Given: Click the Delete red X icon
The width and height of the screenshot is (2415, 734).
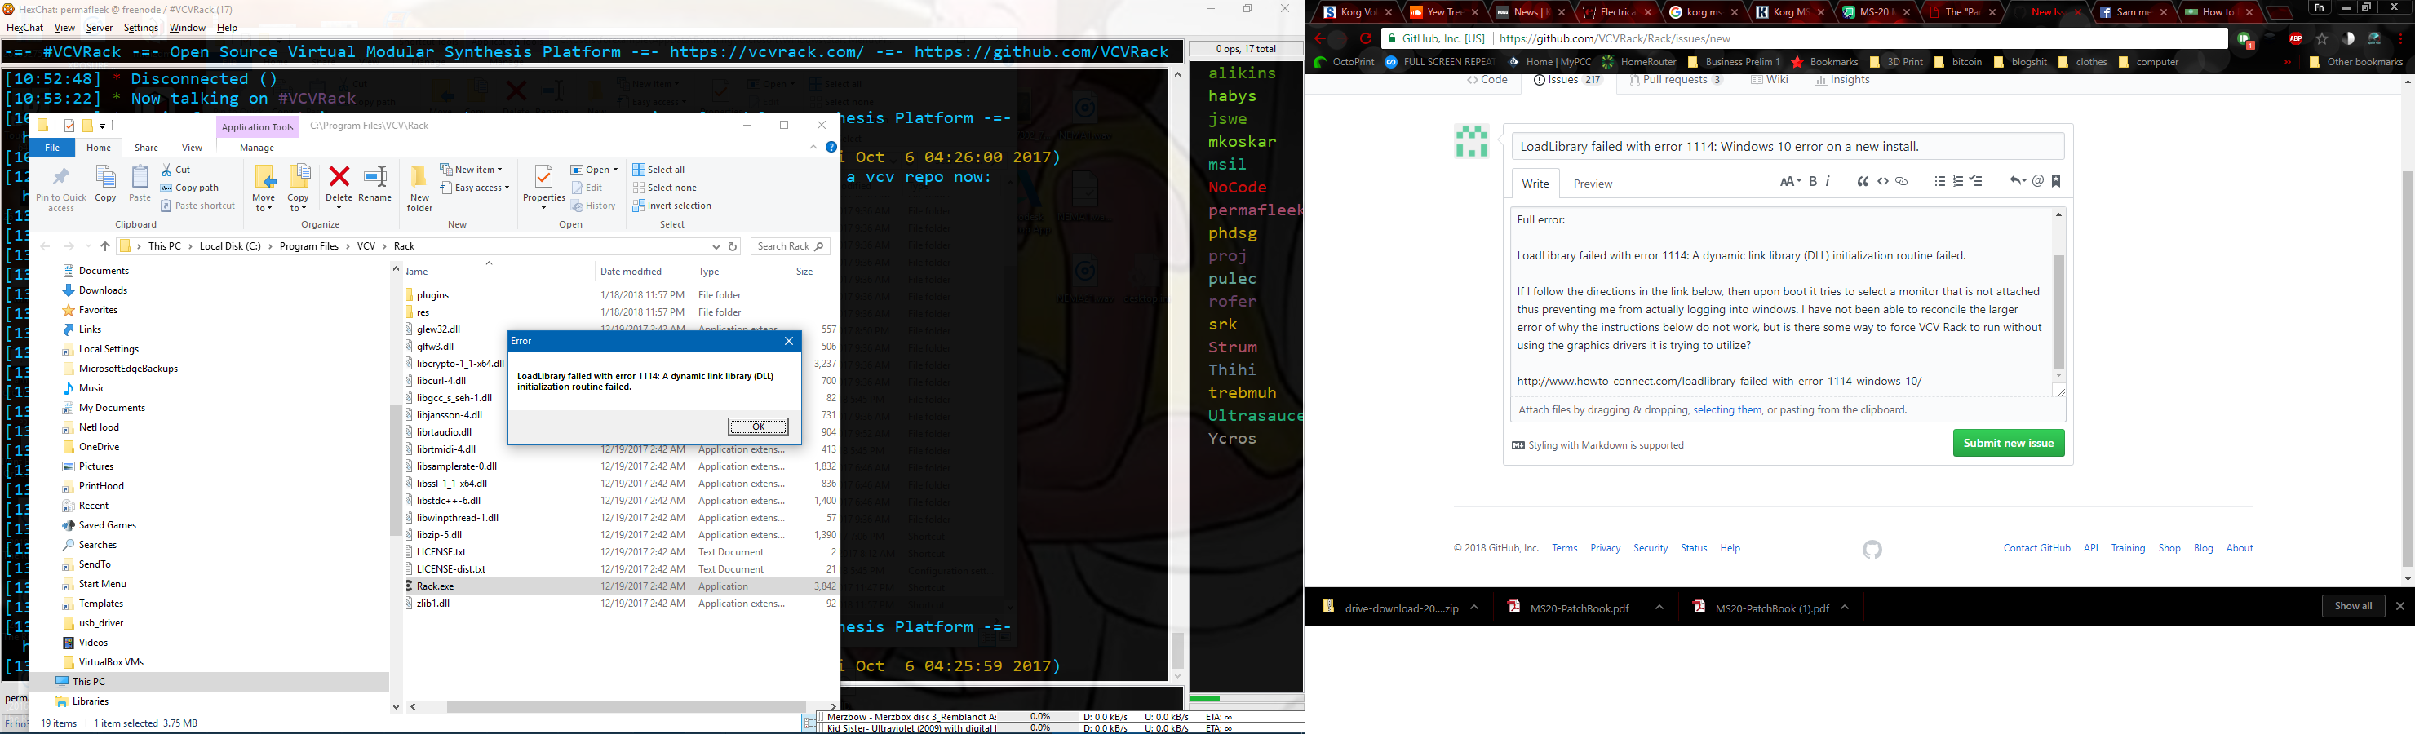Looking at the screenshot, I should (x=339, y=176).
